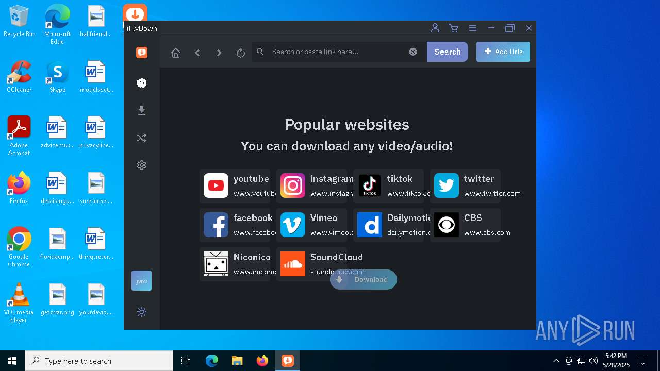The image size is (660, 371).
Task: Select Firefox desktop shortcut
Action: point(19,188)
